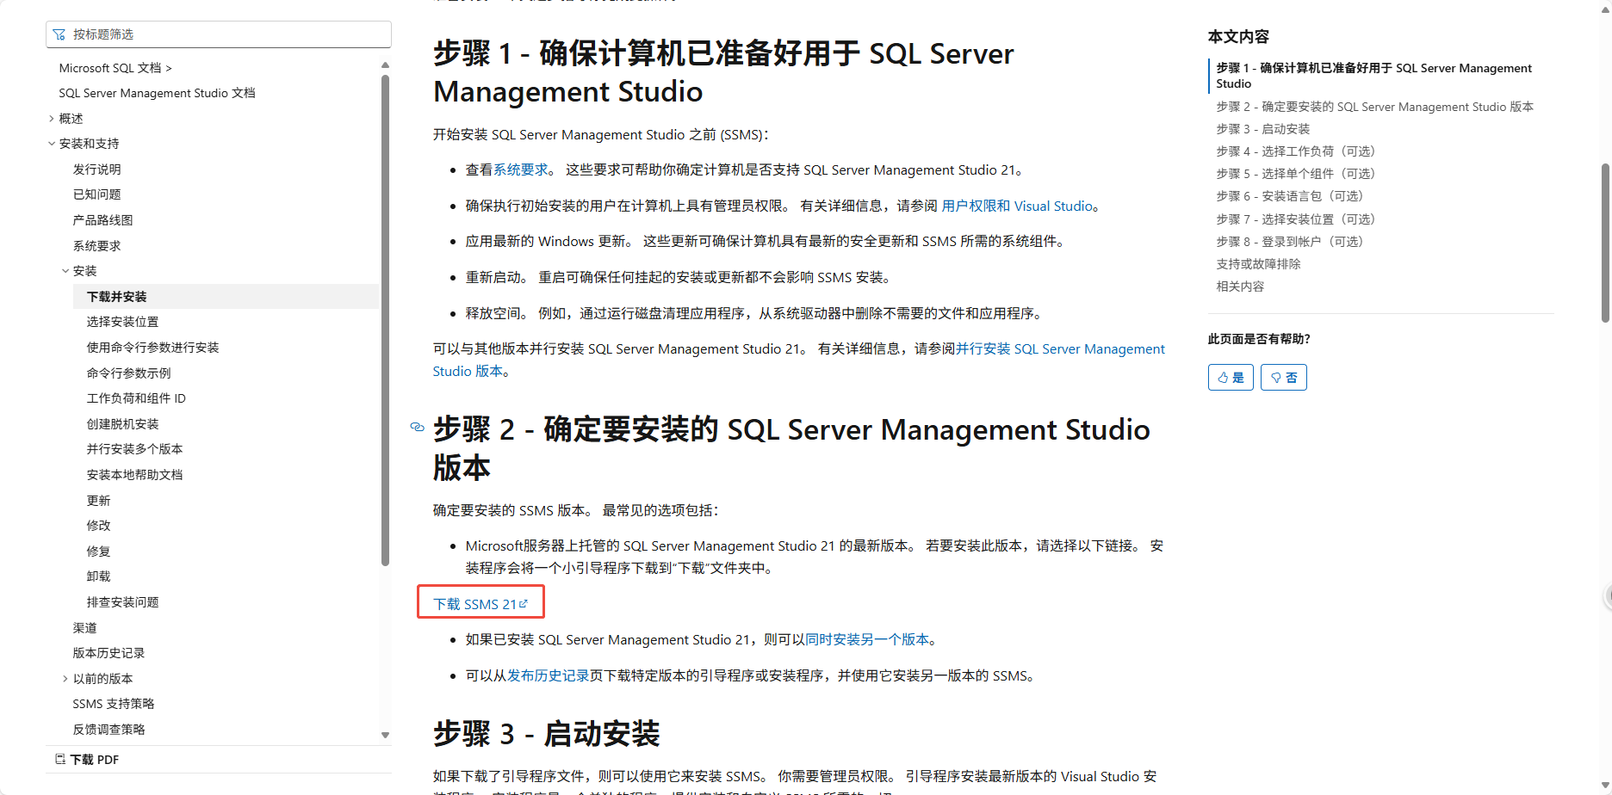The width and height of the screenshot is (1612, 795).
Task: Click the sidebar scrollbar up arrow
Action: (385, 64)
